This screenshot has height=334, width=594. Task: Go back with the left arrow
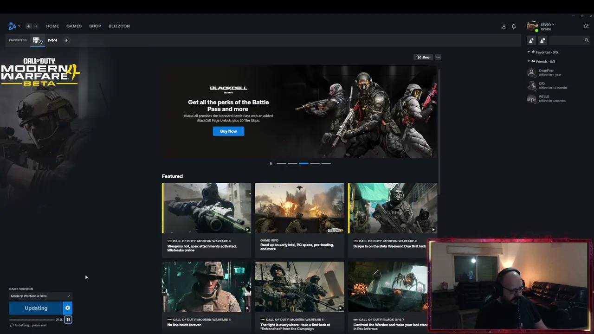click(28, 26)
